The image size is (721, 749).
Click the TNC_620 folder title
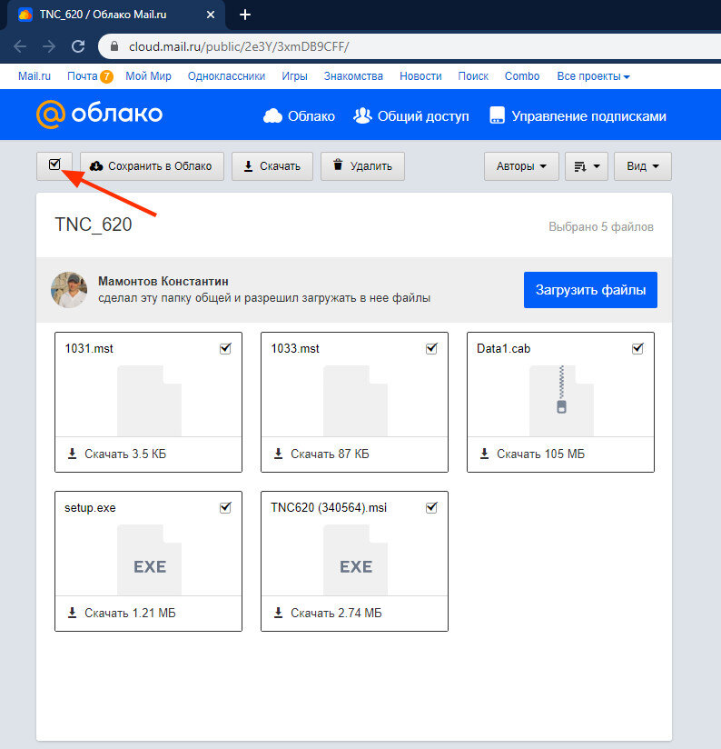(93, 225)
